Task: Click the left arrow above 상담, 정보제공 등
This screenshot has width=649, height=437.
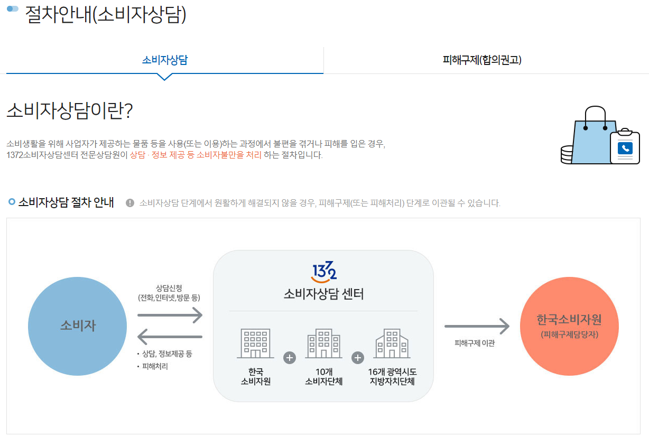Action: tap(170, 337)
